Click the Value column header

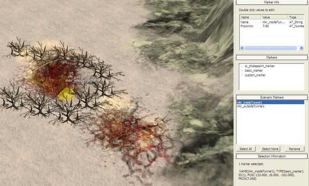274,17
